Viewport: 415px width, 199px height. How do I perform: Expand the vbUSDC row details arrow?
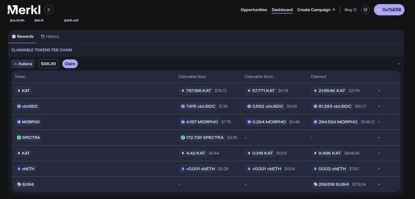tap(379, 106)
